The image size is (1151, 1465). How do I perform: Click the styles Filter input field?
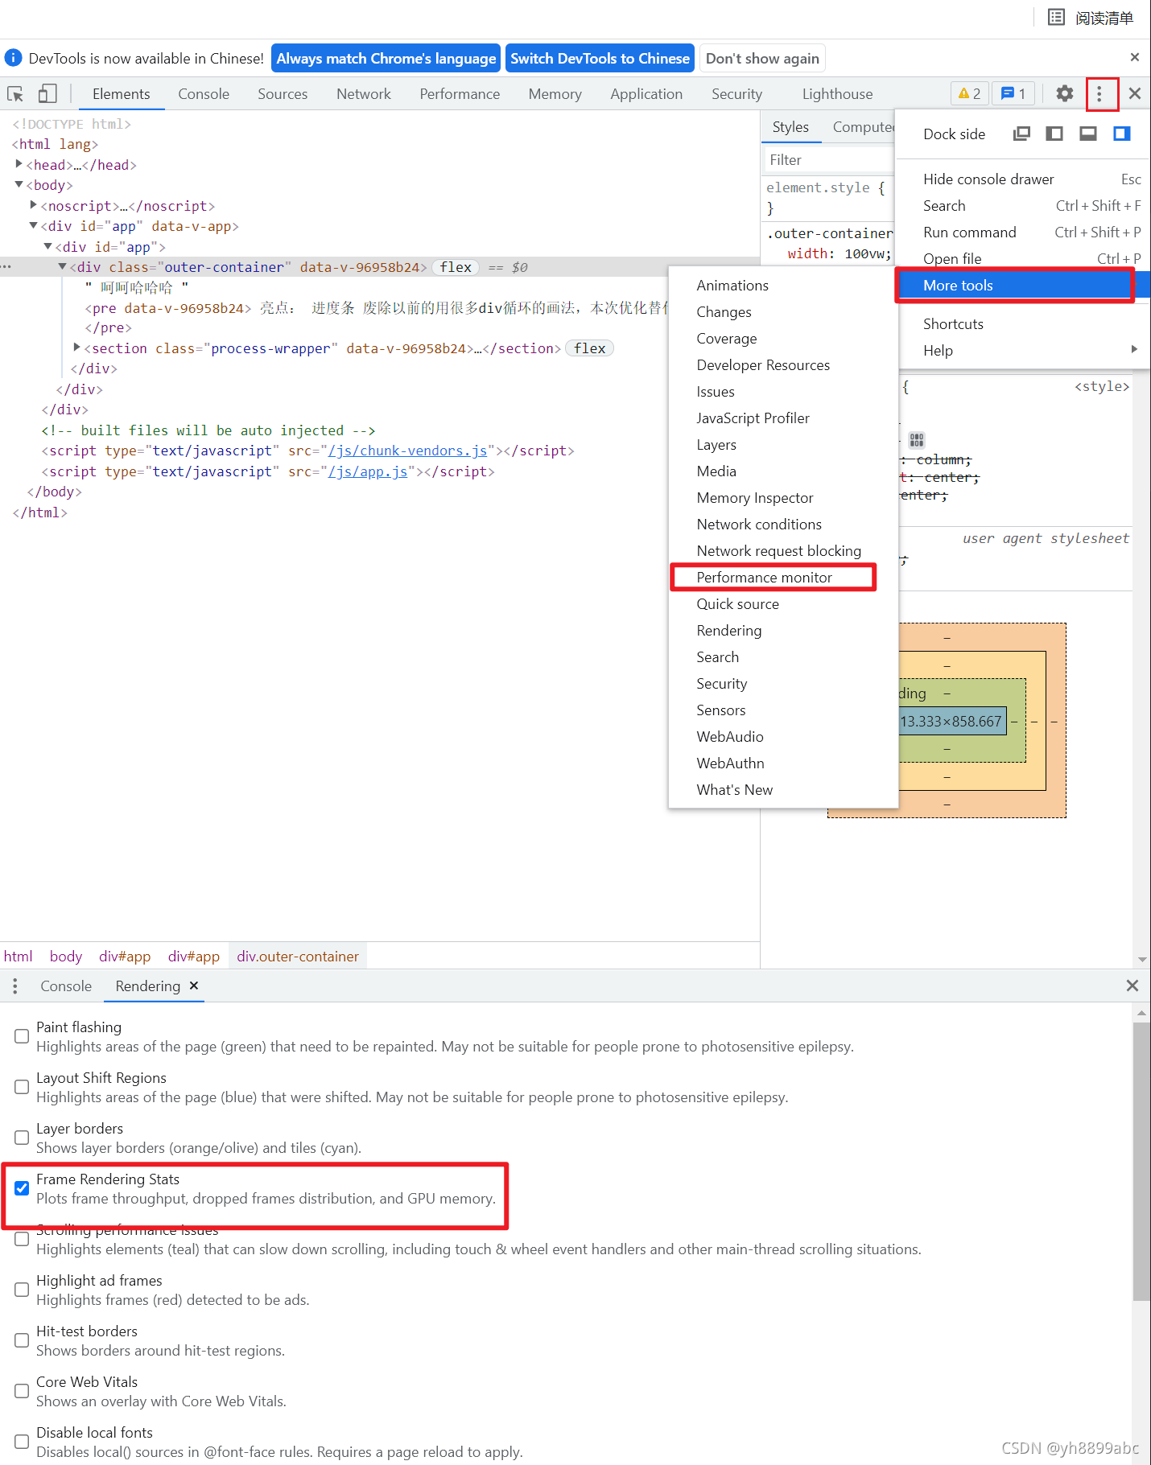click(829, 160)
